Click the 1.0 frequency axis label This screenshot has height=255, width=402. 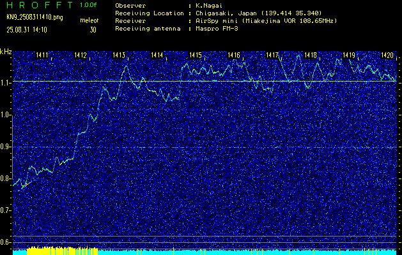pyautogui.click(x=4, y=115)
